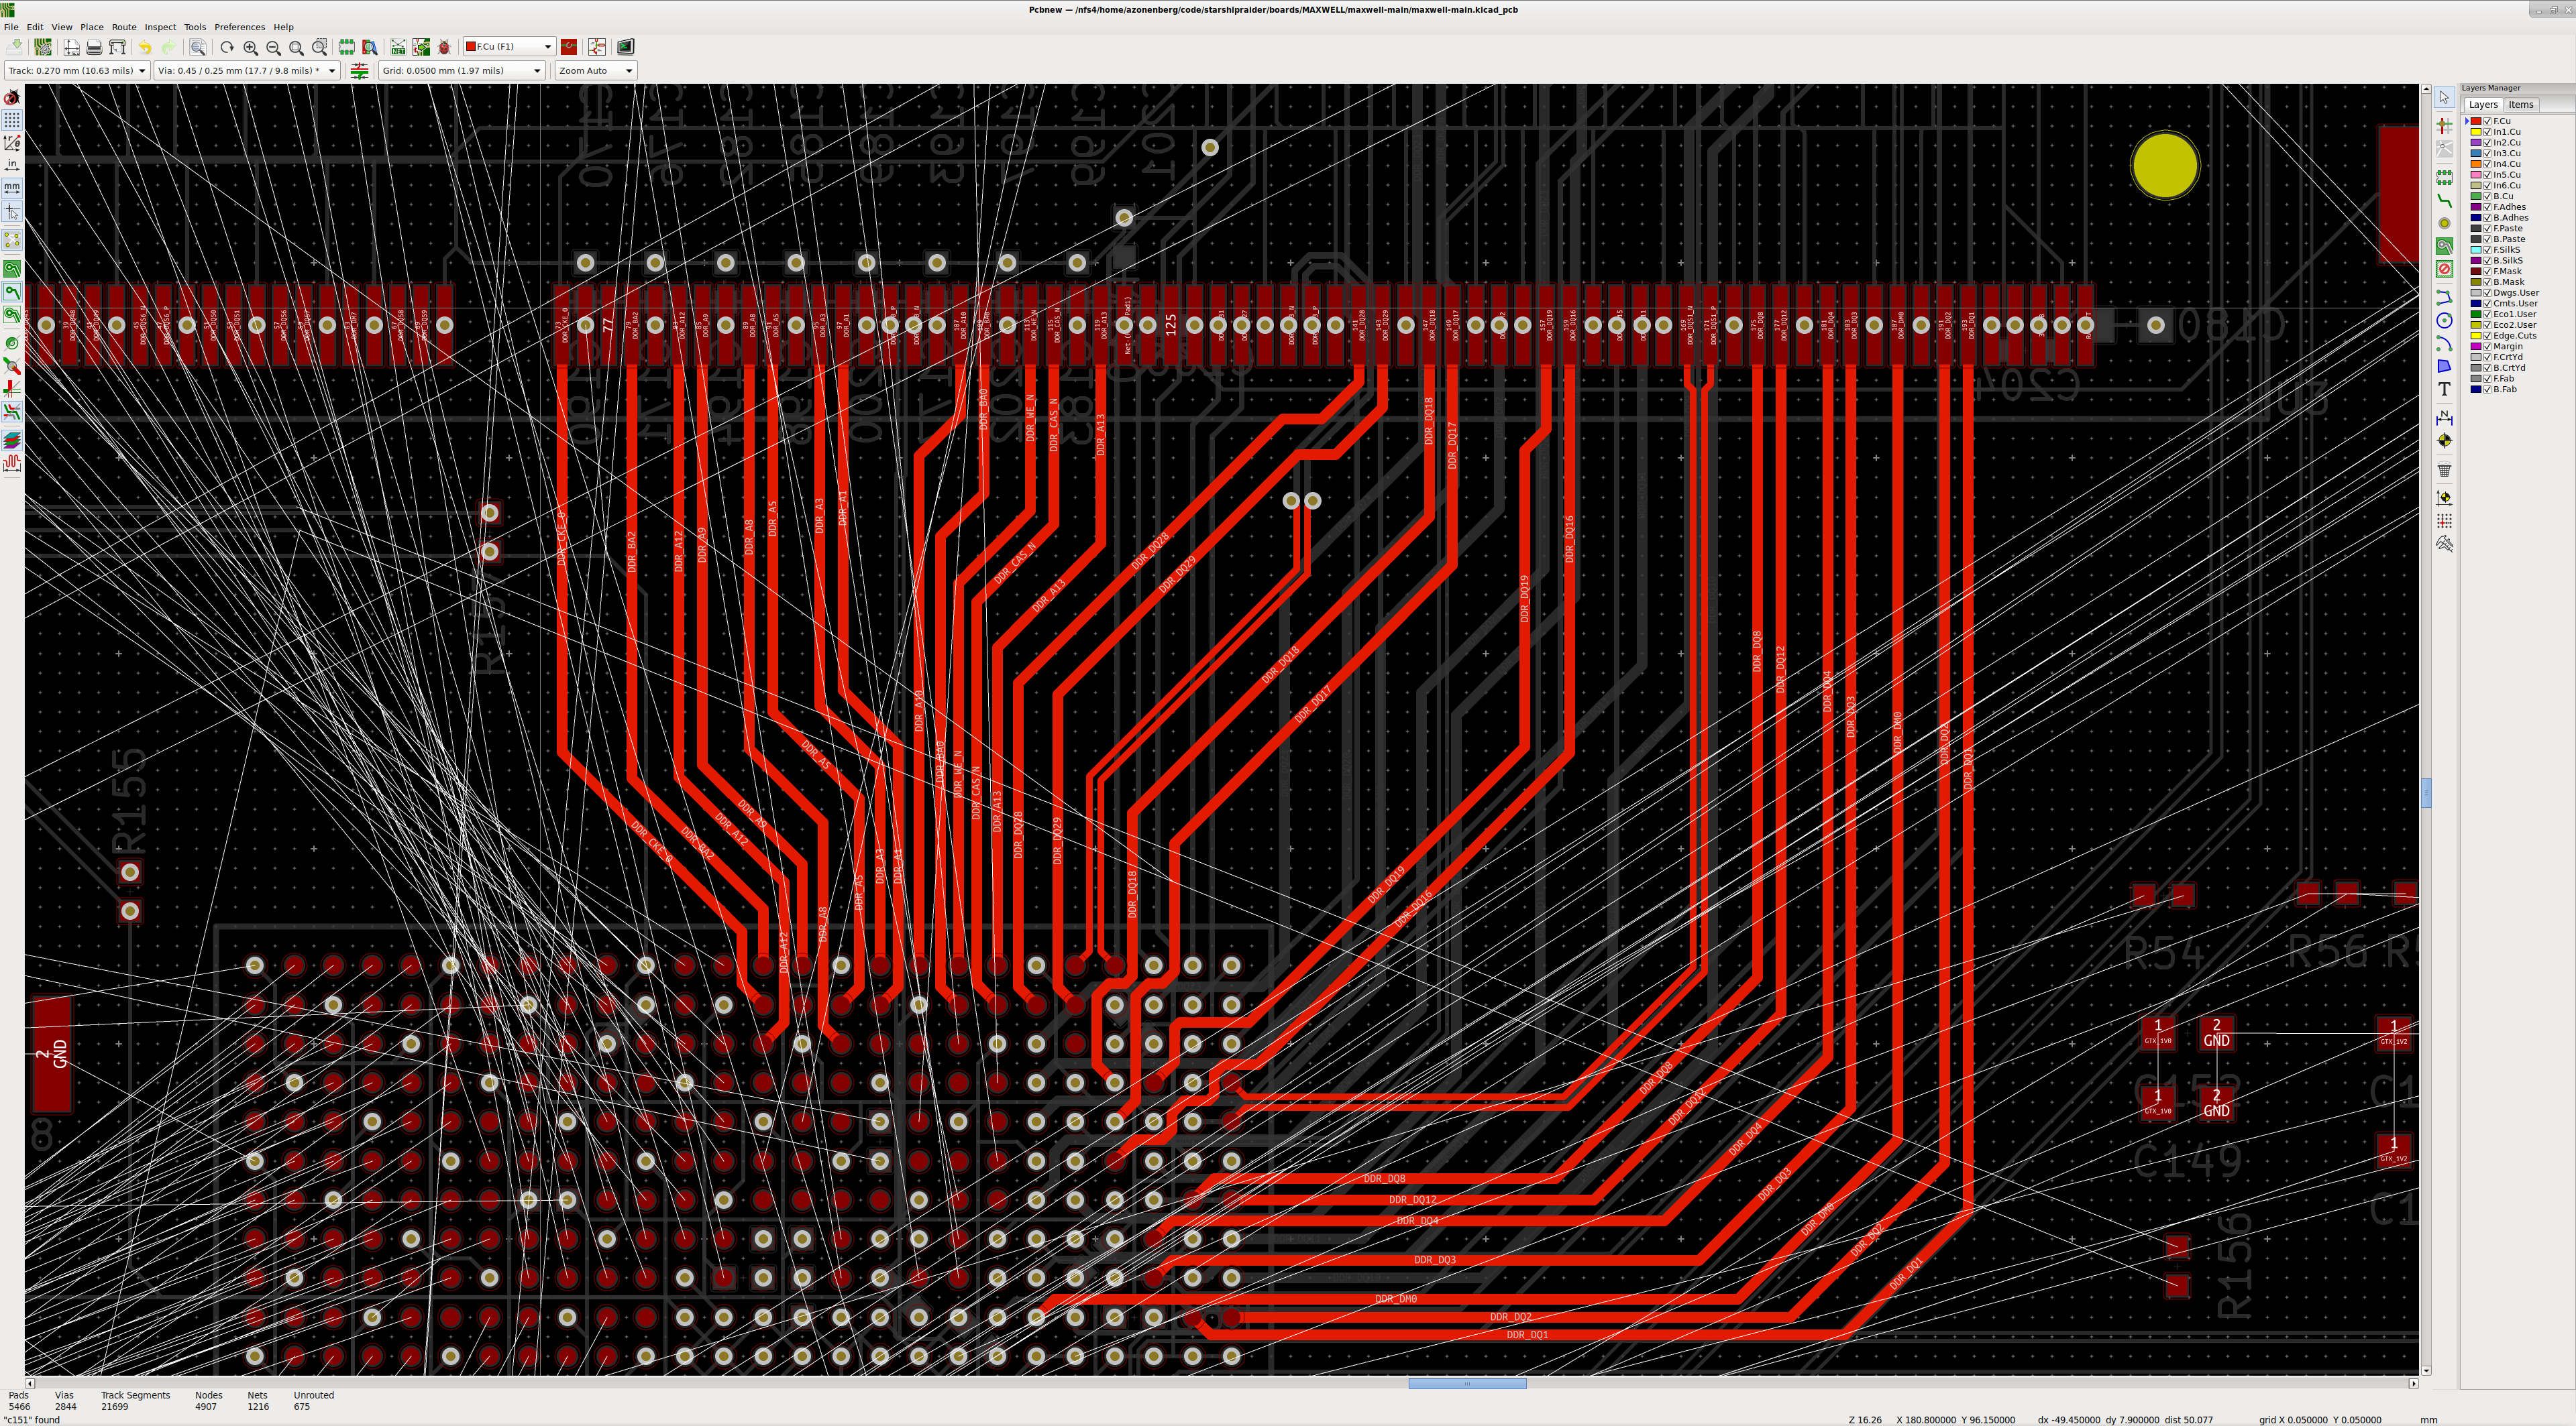
Task: Select the Draw arc tool
Action: [2444, 343]
